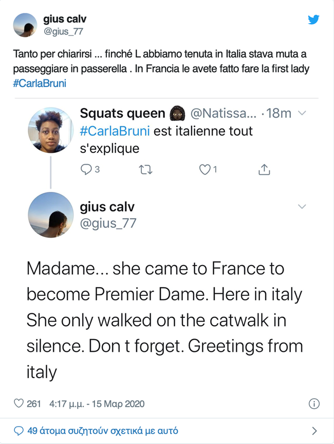Expand the conversation with the right arrow
The height and width of the screenshot is (444, 334).
[x=314, y=431]
